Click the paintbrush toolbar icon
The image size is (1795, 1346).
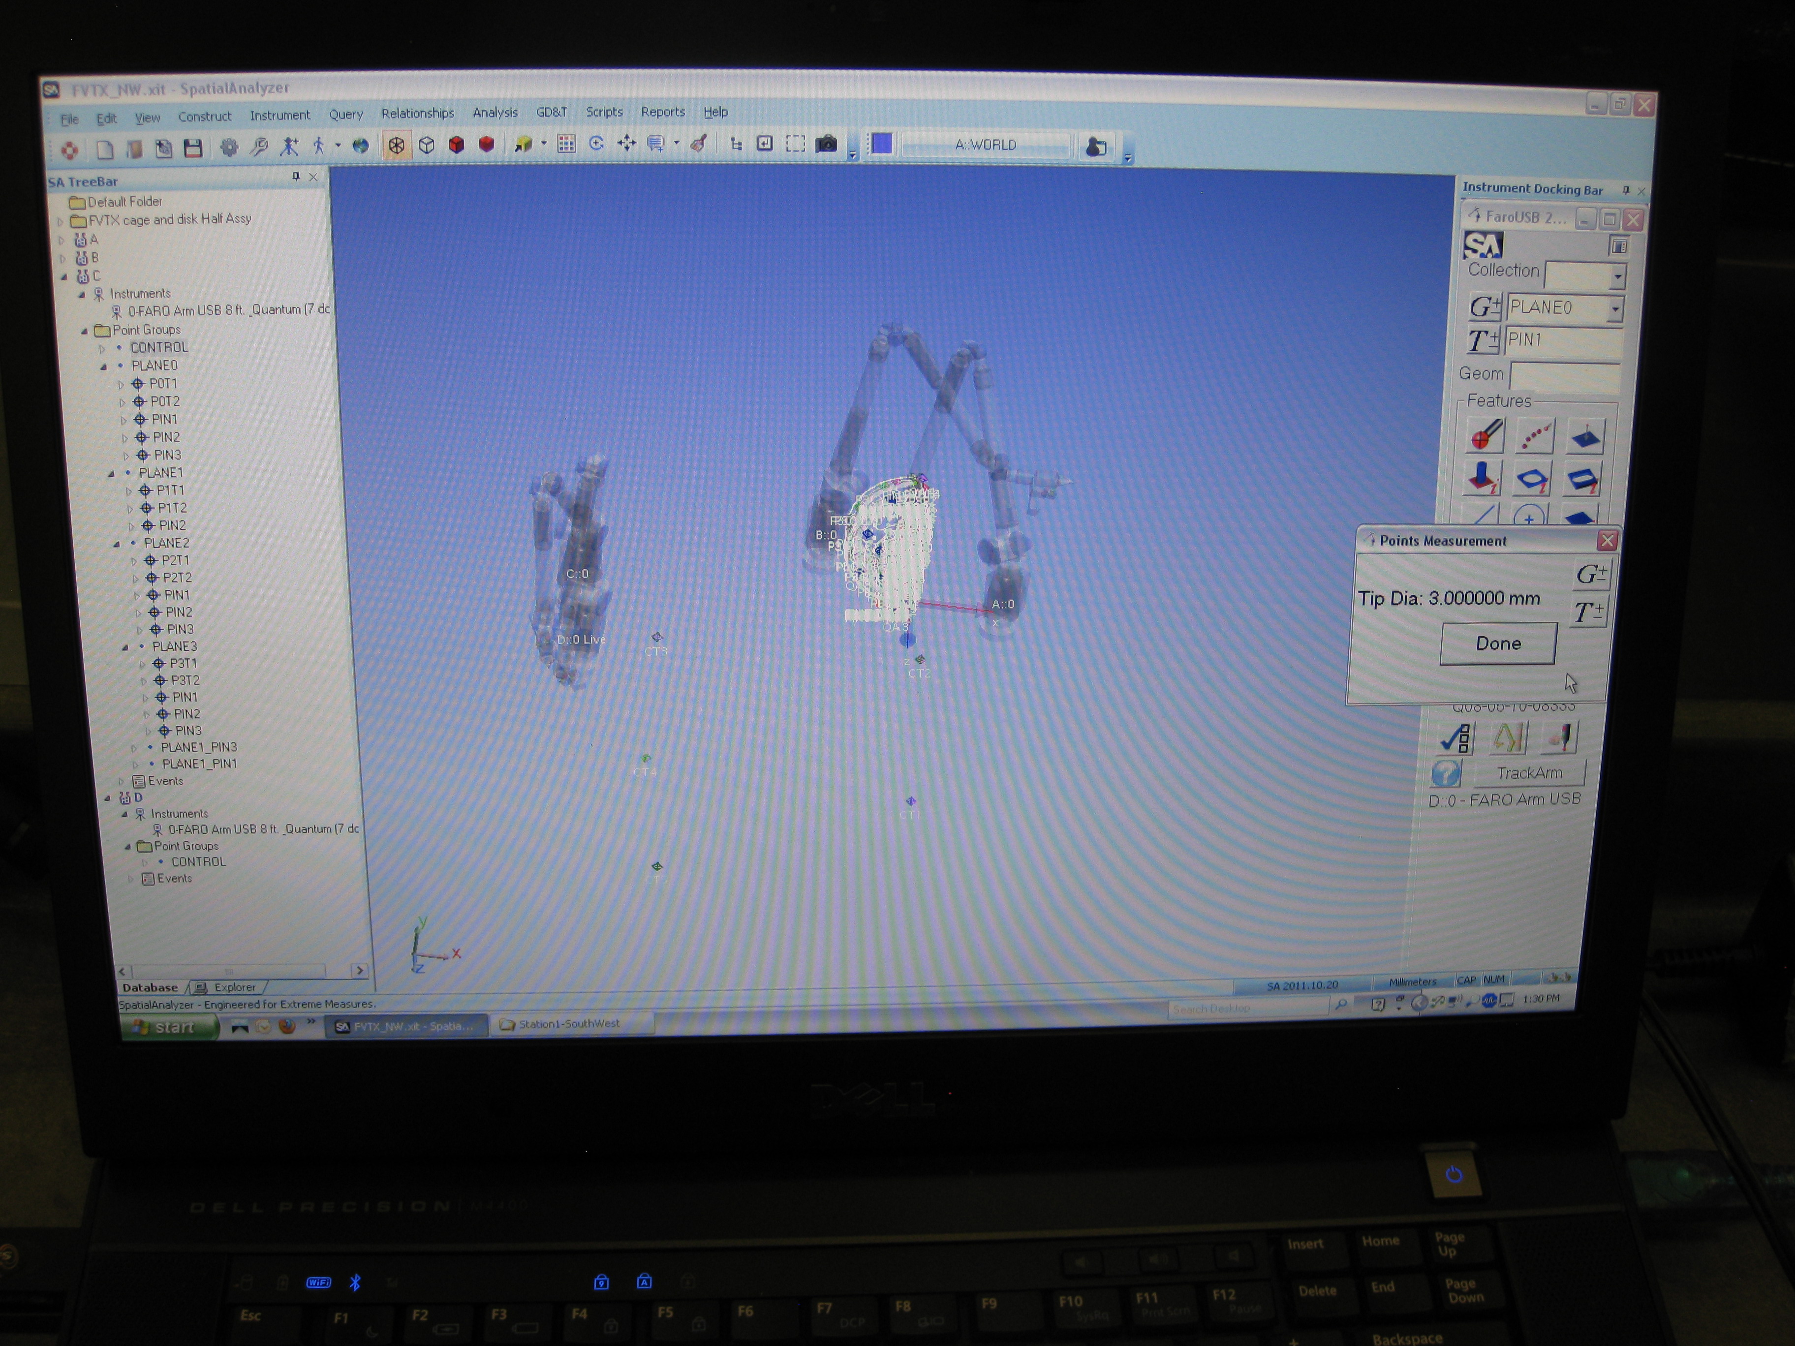pos(699,144)
